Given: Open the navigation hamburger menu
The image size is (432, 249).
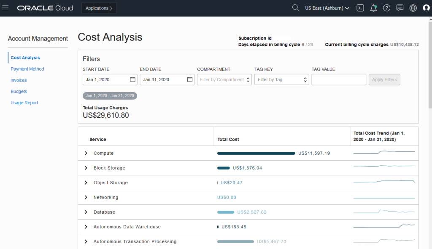Looking at the screenshot, I should 5,7.
